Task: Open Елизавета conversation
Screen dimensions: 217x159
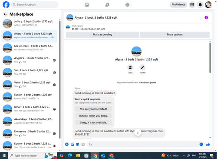Action: (x=29, y=133)
